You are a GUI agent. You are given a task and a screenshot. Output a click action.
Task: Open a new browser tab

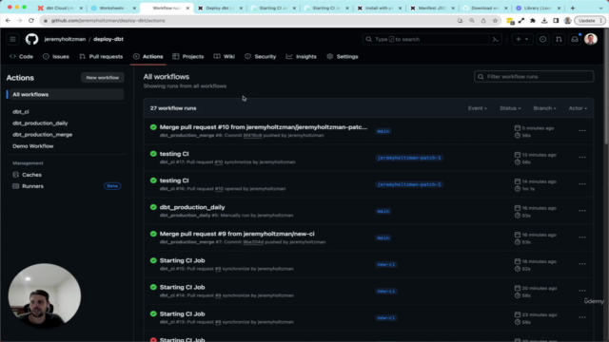click(573, 8)
